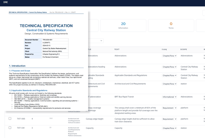Sort by the TEXT column header
Viewport: 205px width, 138px height.
[x=117, y=49]
